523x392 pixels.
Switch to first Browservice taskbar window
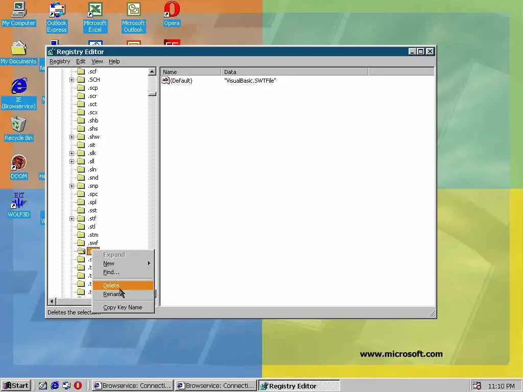(x=132, y=386)
